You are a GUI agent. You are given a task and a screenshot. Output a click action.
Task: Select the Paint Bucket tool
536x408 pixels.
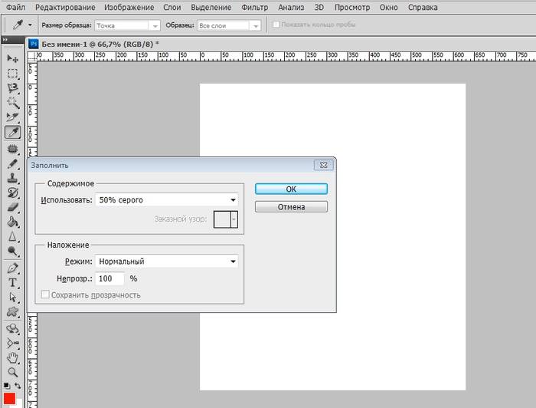pos(12,222)
